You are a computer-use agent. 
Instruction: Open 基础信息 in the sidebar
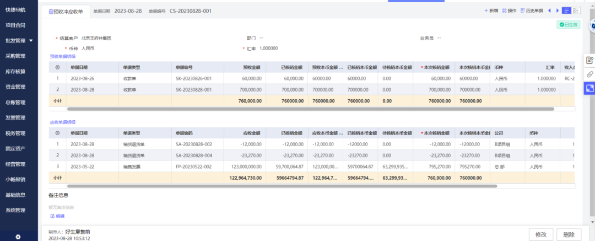point(15,195)
